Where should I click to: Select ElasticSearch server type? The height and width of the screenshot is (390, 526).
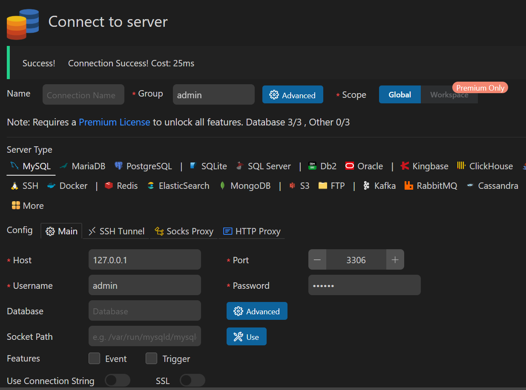[178, 186]
